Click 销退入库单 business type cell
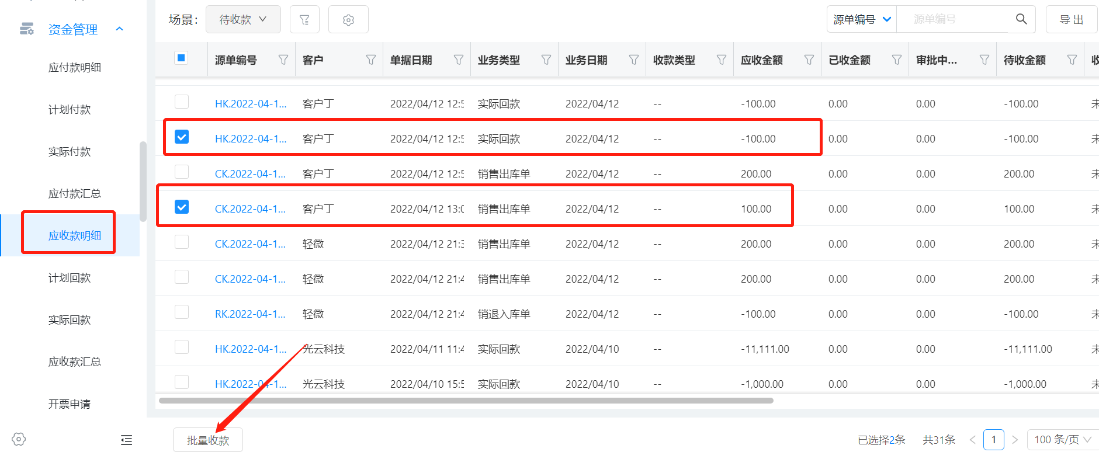1099x452 pixels. click(504, 314)
